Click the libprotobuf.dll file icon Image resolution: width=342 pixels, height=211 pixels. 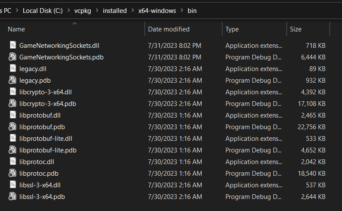pyautogui.click(x=12, y=115)
